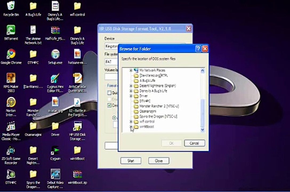Viewport: 290px width, 192px height.
Task: Expand the win98boot tree folder
Action: pos(131,126)
